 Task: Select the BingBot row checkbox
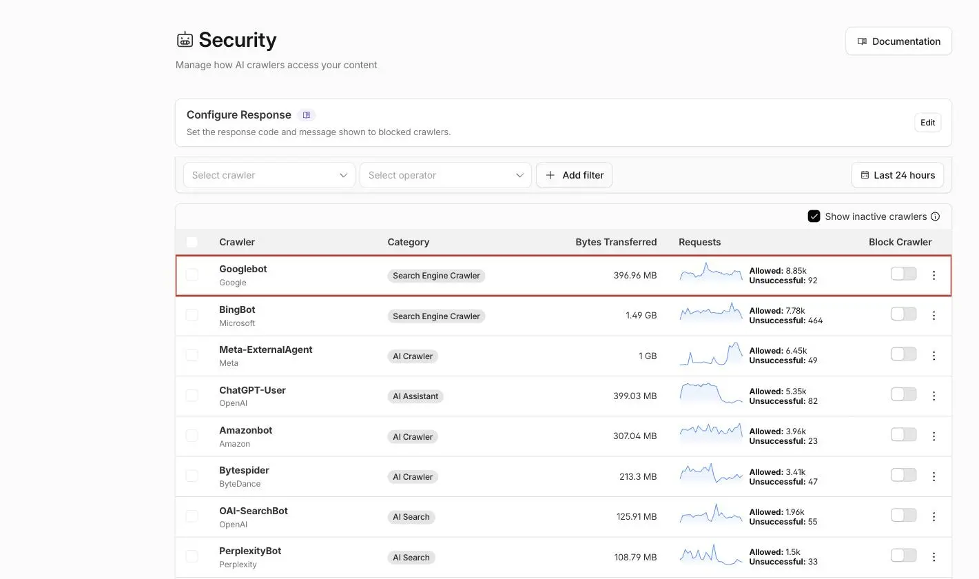pos(192,315)
